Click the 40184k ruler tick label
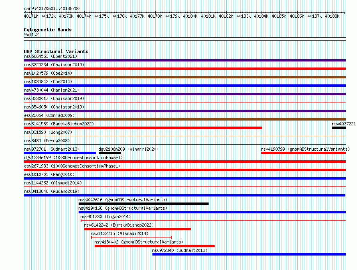Screen dimensions: 357x270 pyautogui.click(x=261, y=16)
